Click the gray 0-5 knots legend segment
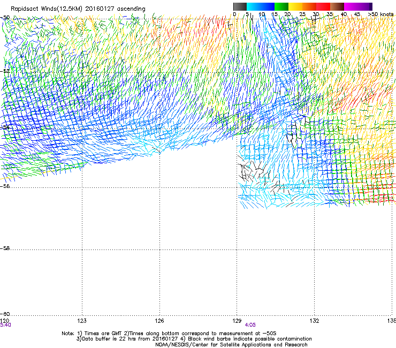The width and height of the screenshot is (396, 348). coord(240,6)
